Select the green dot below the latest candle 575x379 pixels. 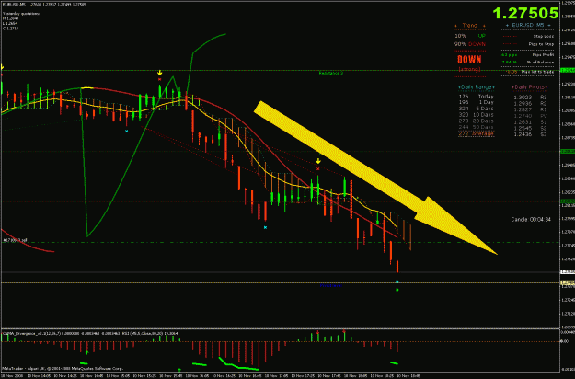pyautogui.click(x=397, y=290)
